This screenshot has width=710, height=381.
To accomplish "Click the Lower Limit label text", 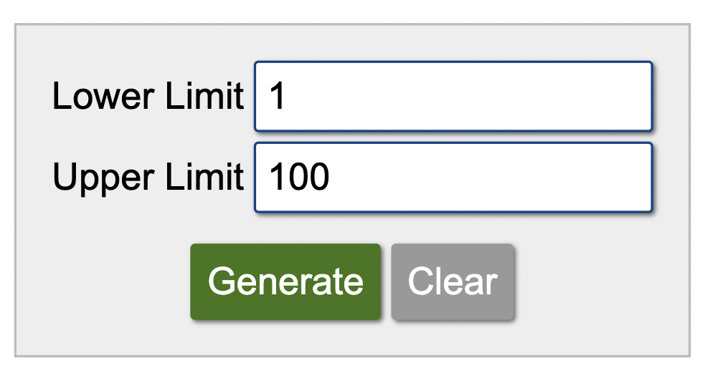I will coord(148,97).
